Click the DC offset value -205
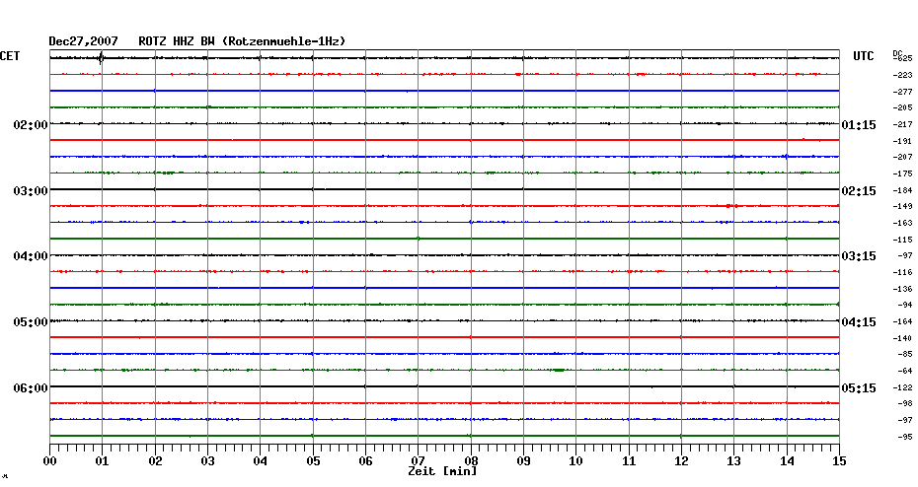 [x=903, y=108]
